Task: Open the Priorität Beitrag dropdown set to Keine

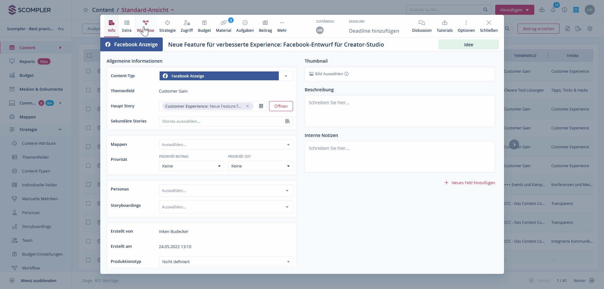Action: tap(191, 166)
